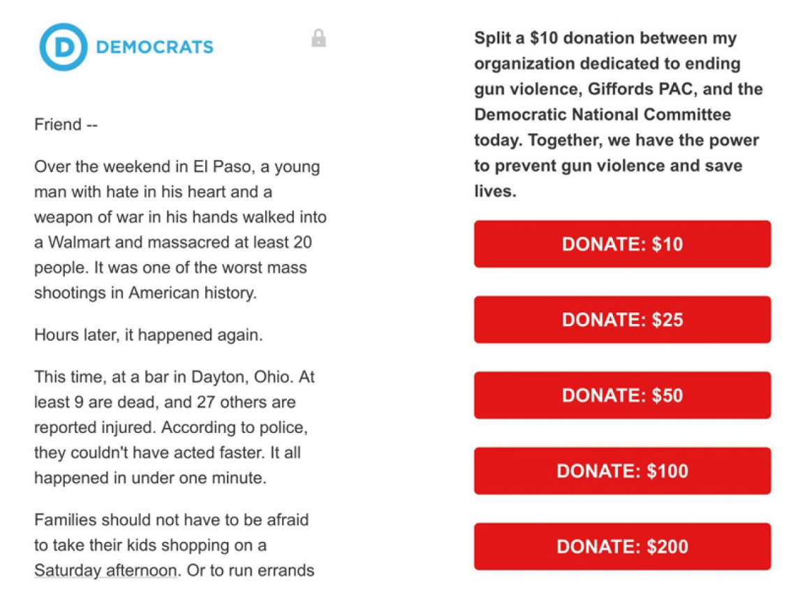Click the DONATE: $10 button
Screen dimensions: 796x595
[621, 244]
